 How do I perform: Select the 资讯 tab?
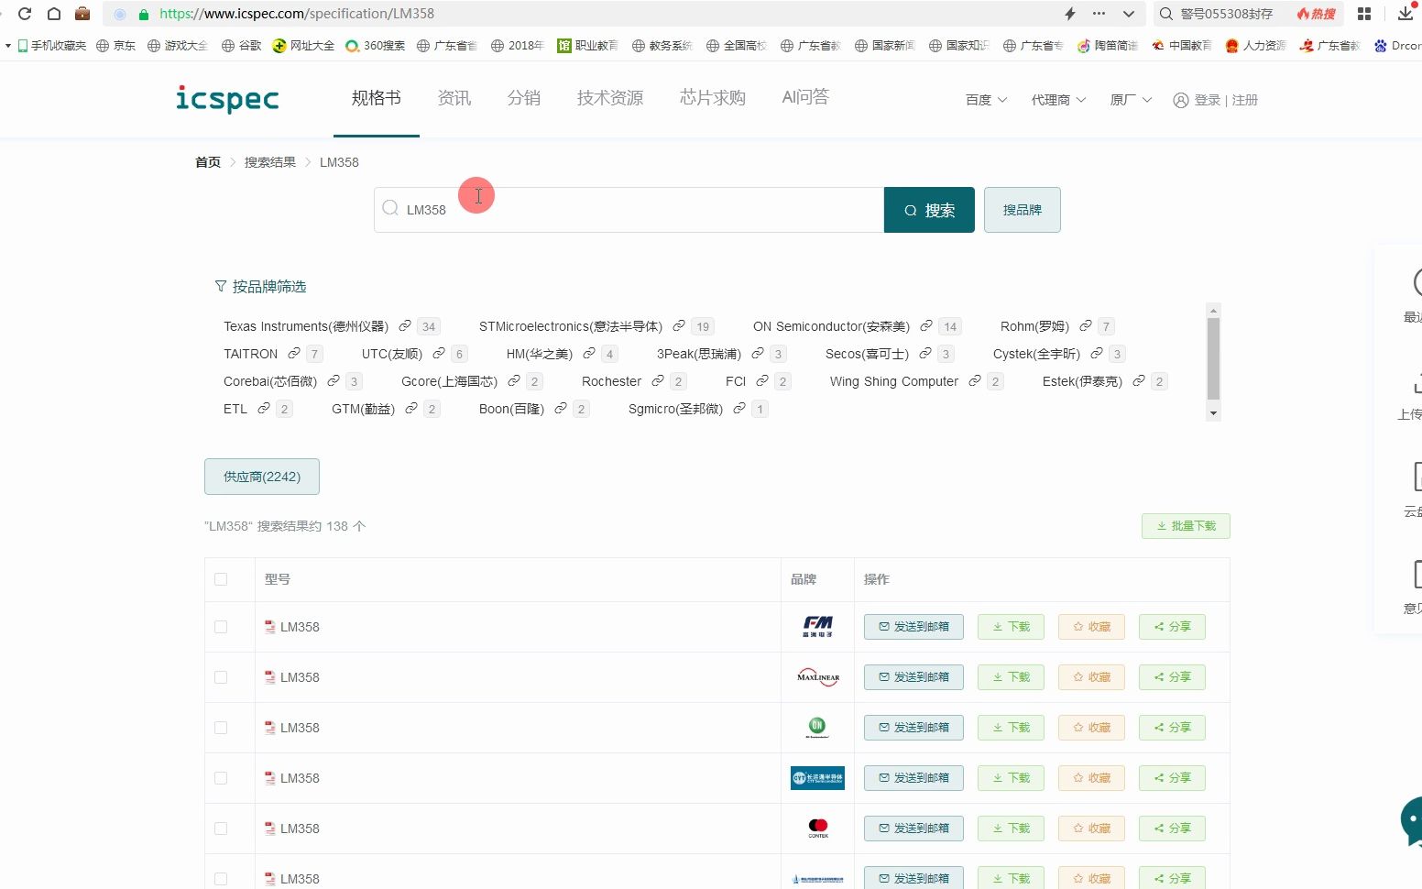pos(454,98)
